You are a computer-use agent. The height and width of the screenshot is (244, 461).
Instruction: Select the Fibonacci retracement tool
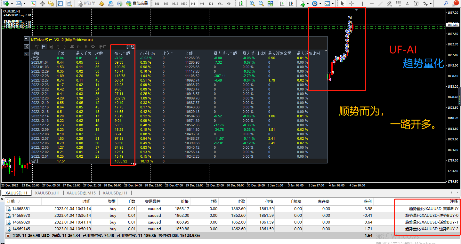coord(398,4)
